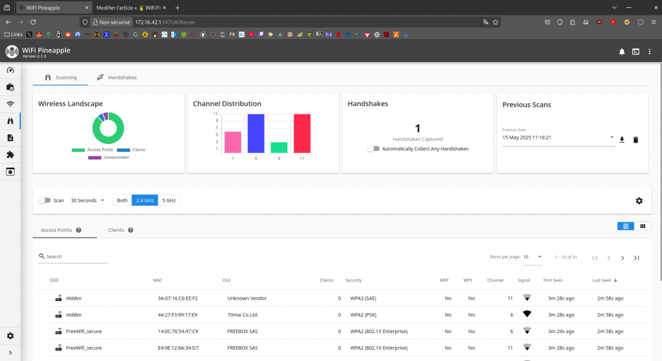Enable Automatically Collect Any Handshakes
The image size is (662, 361).
pos(373,149)
